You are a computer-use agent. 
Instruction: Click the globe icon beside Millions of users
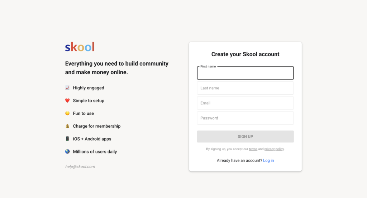67,151
